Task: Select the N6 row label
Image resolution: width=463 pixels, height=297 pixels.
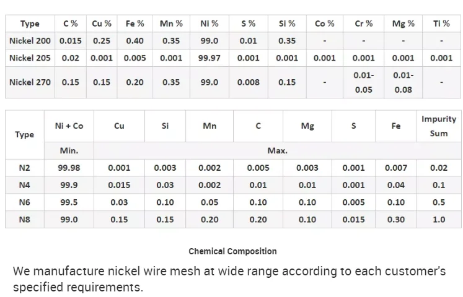Action: [25, 202]
